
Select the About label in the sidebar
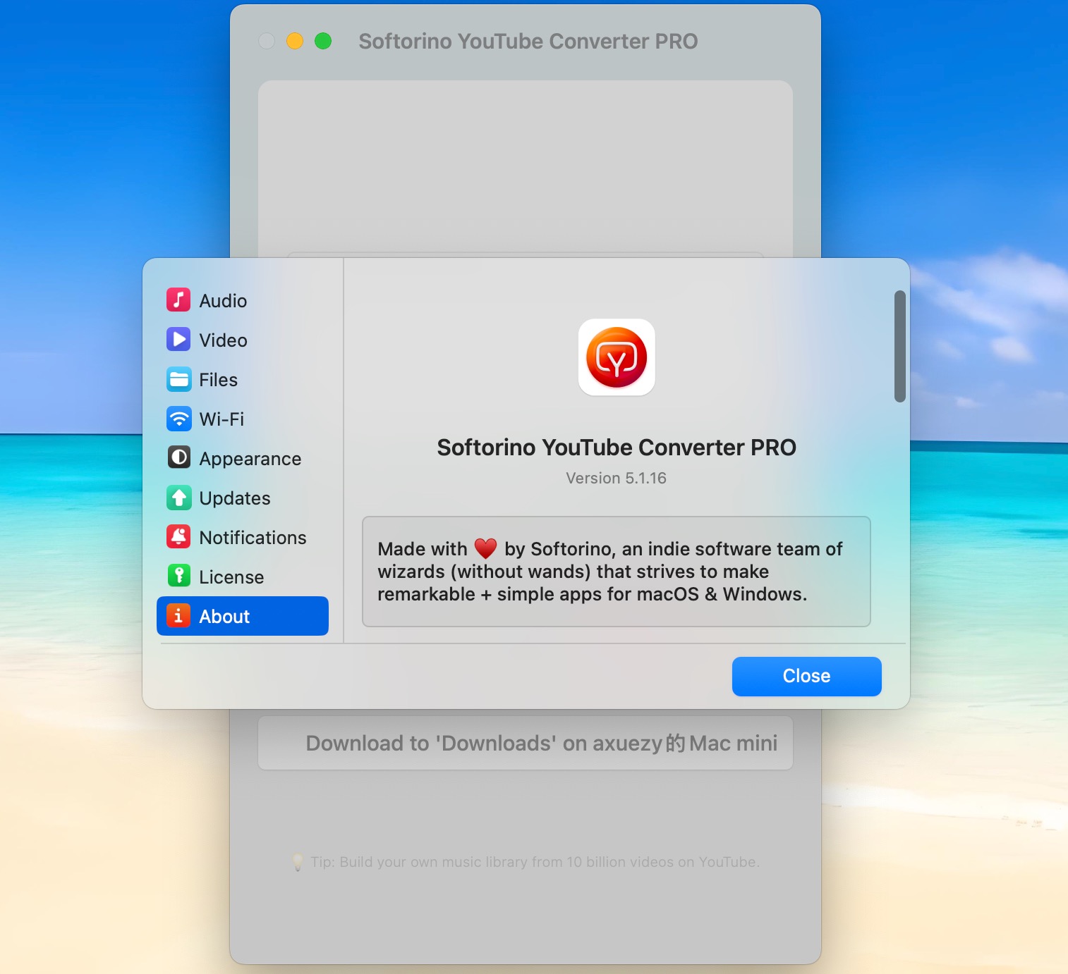[224, 617]
